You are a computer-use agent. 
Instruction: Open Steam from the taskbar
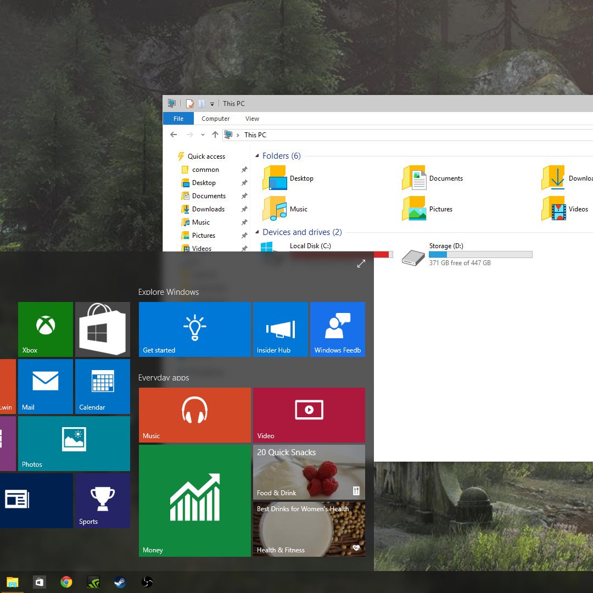pyautogui.click(x=120, y=582)
